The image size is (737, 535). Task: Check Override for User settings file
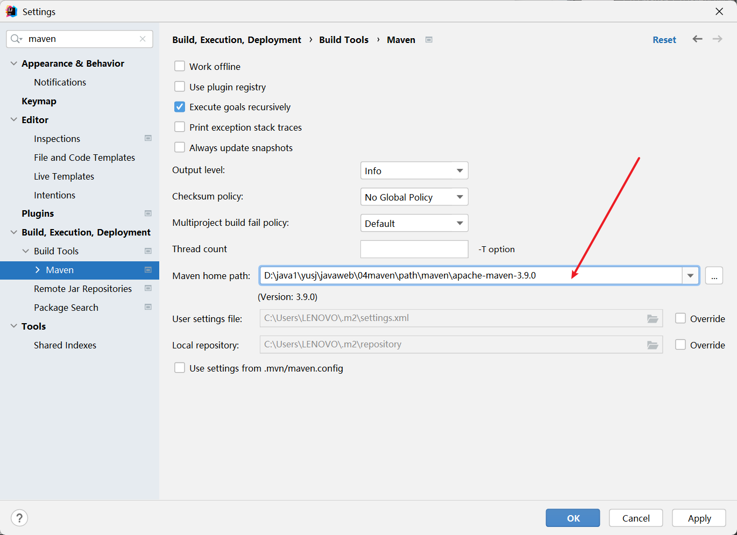click(x=681, y=318)
